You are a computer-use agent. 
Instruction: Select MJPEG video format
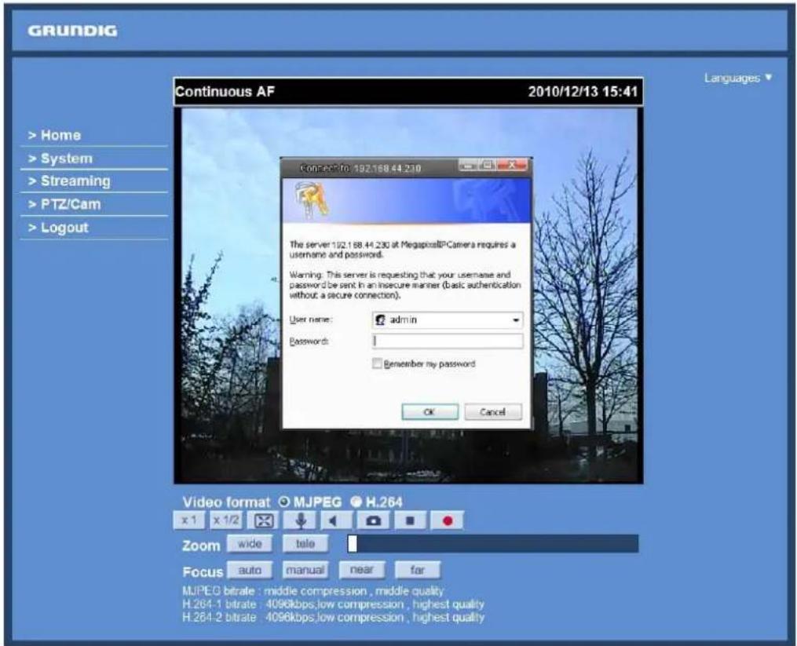pos(283,502)
